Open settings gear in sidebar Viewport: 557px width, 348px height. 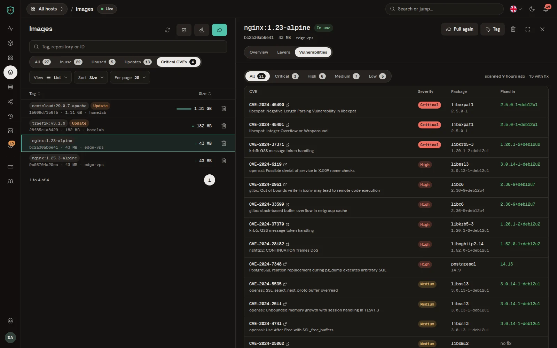[x=10, y=321]
